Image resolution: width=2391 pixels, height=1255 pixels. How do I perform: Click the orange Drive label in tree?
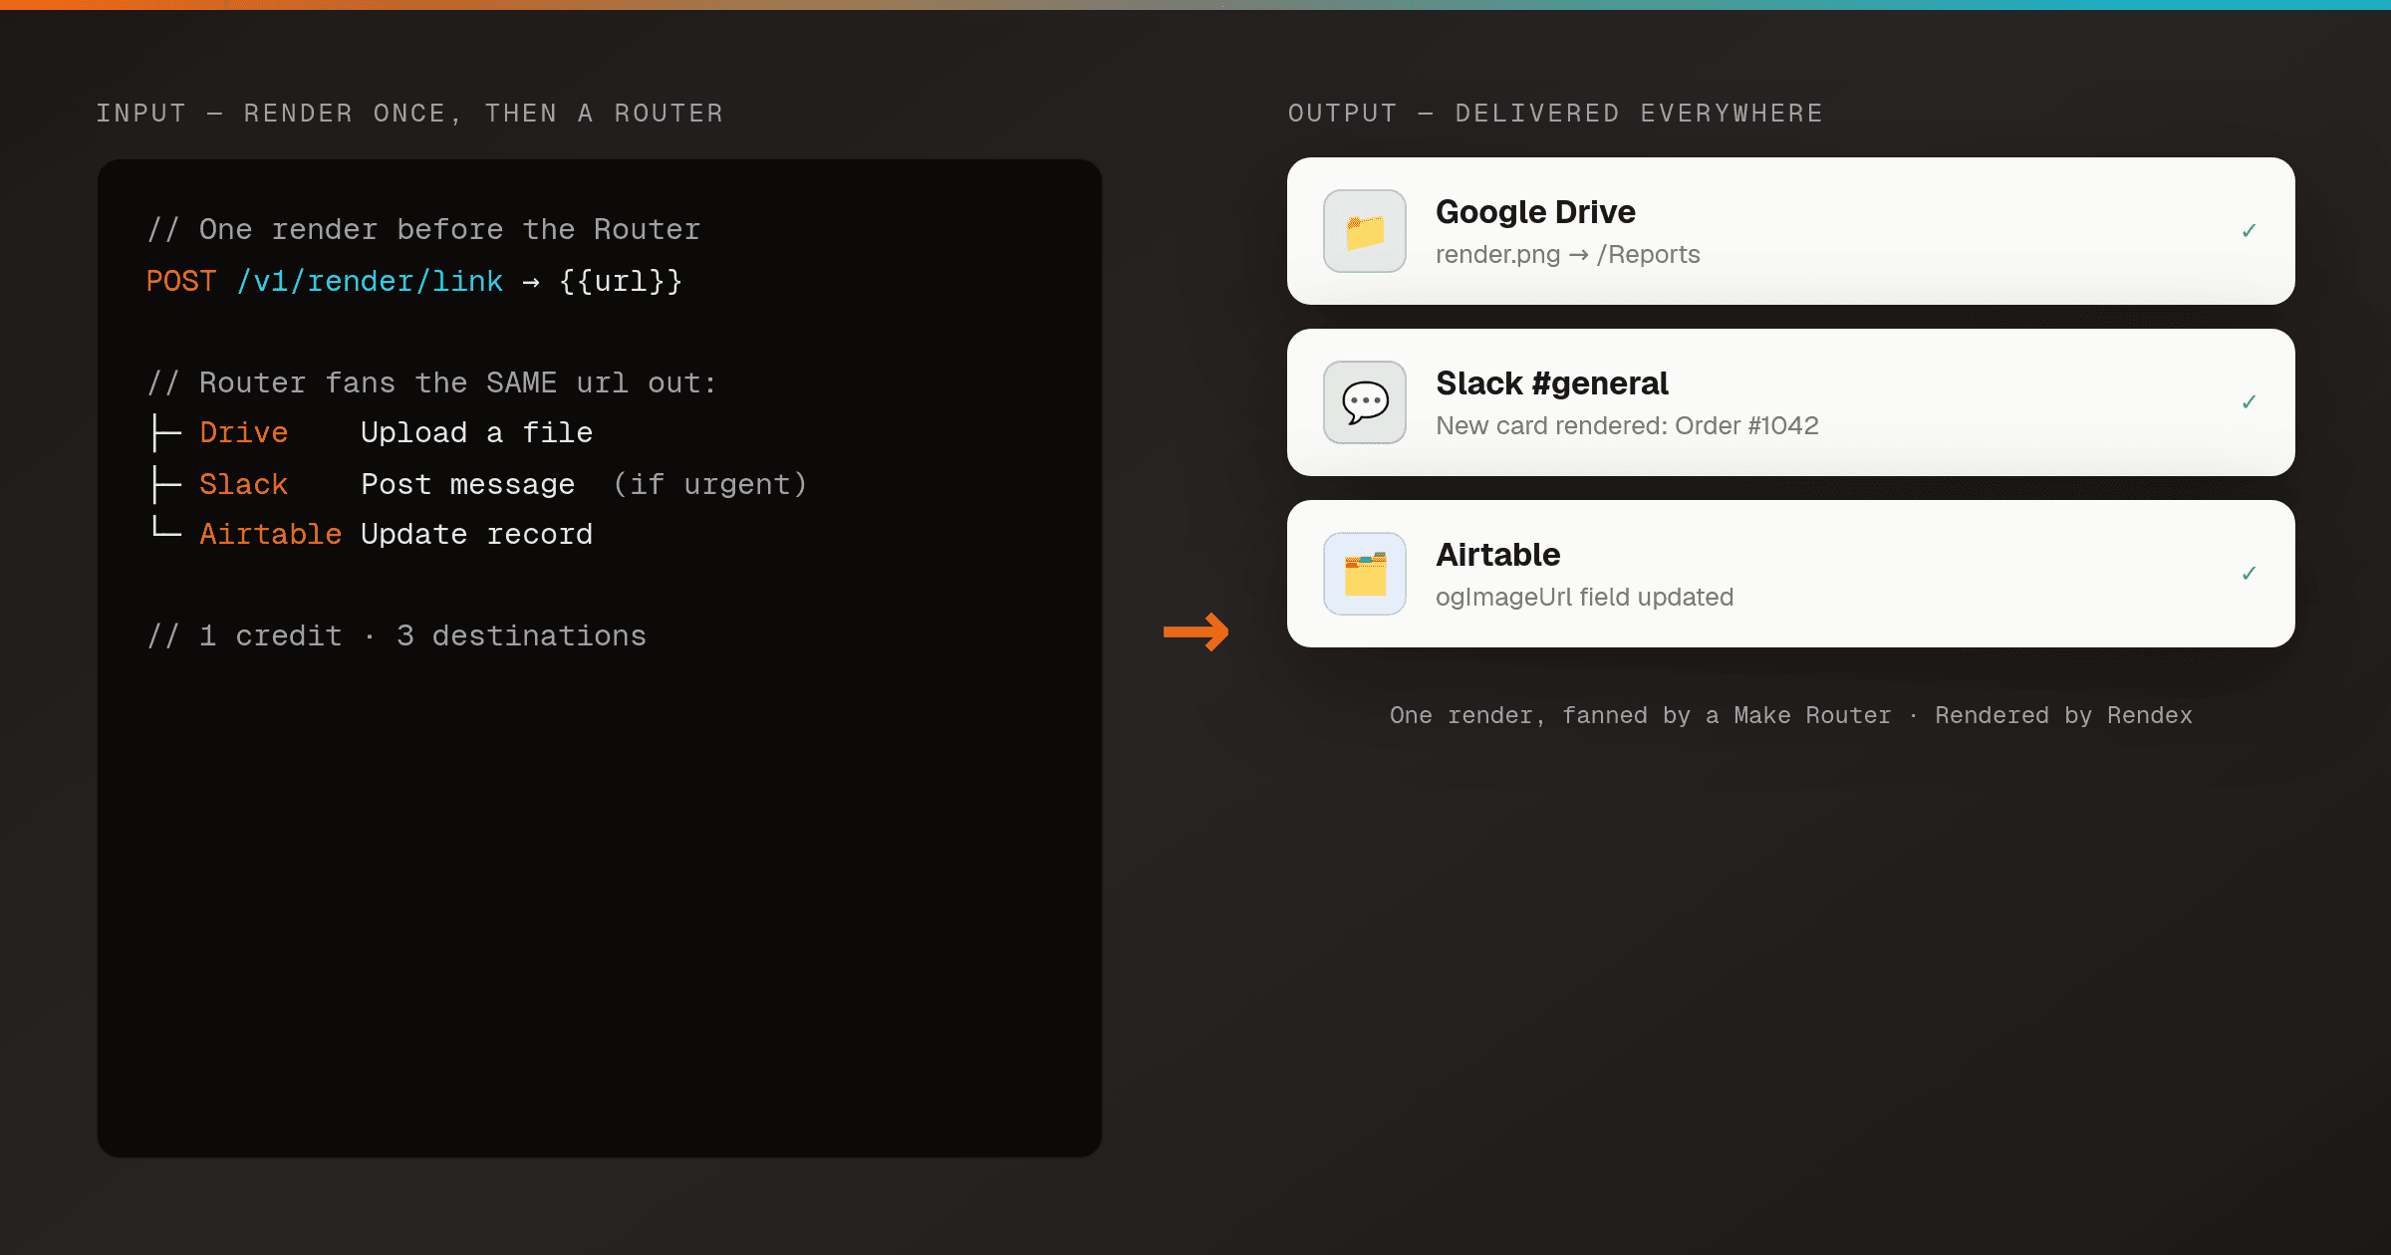[x=244, y=433]
